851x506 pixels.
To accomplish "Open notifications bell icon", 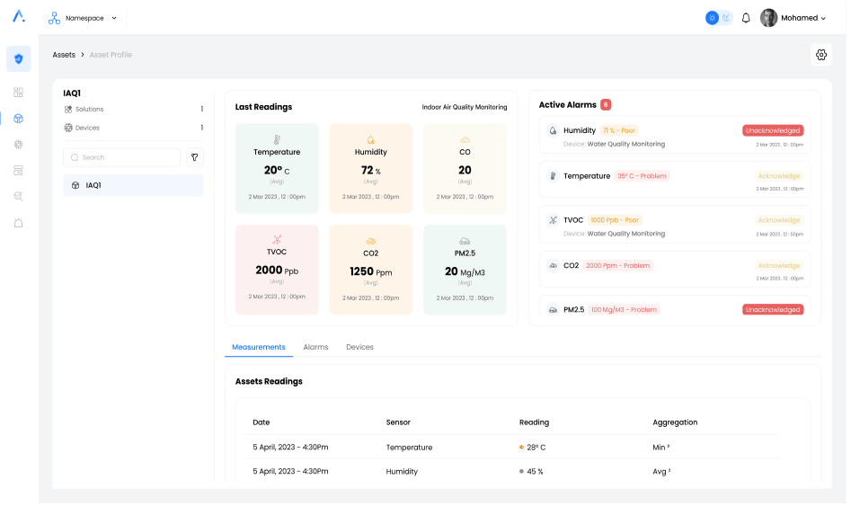I will (x=746, y=18).
